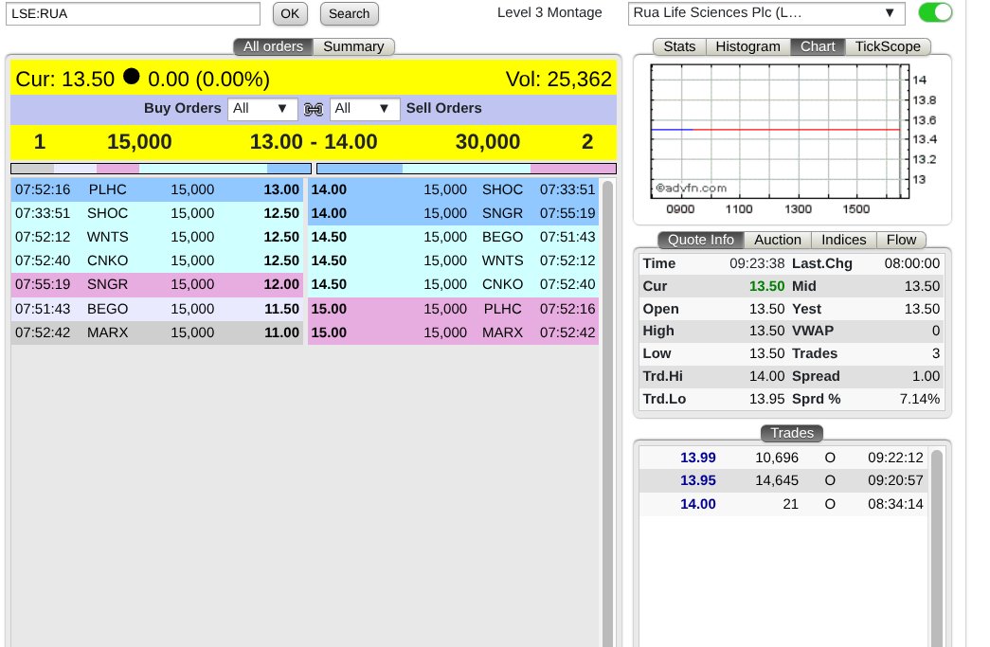
Task: Click the 13.99 trade at 09:22:12
Action: (x=783, y=458)
